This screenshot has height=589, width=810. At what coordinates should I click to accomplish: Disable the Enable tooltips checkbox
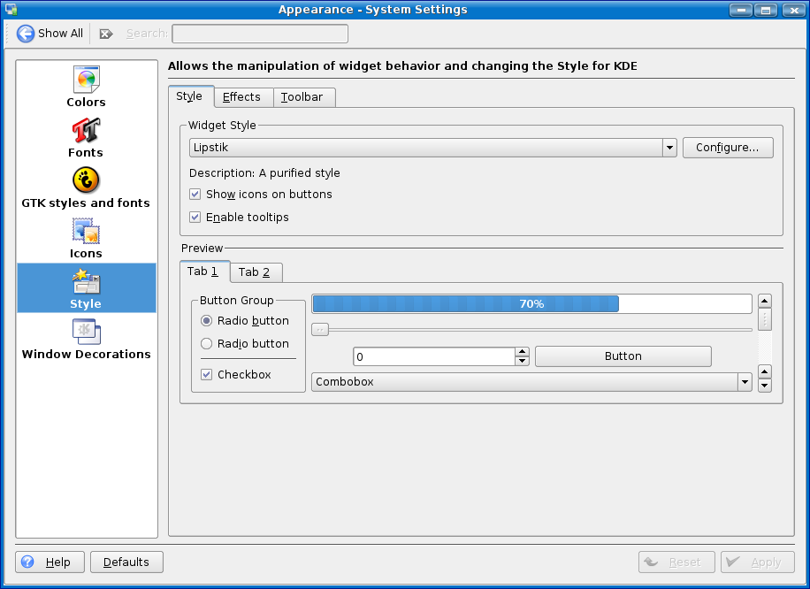[x=195, y=218]
